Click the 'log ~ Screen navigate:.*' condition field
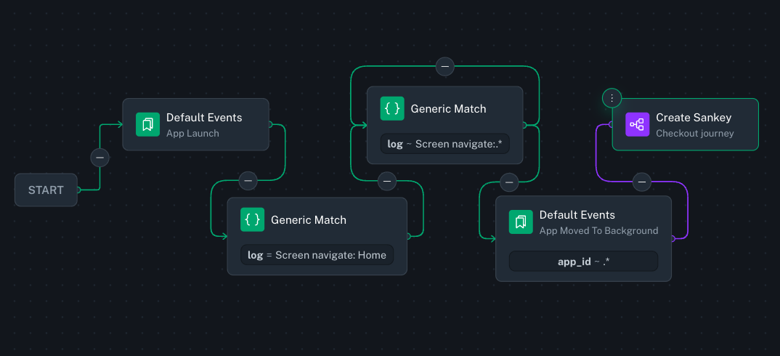Viewport: 780px width, 356px height. pos(444,144)
